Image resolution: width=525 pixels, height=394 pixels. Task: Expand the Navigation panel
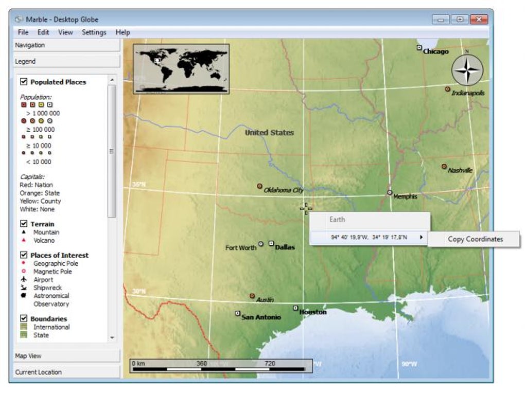coord(66,45)
